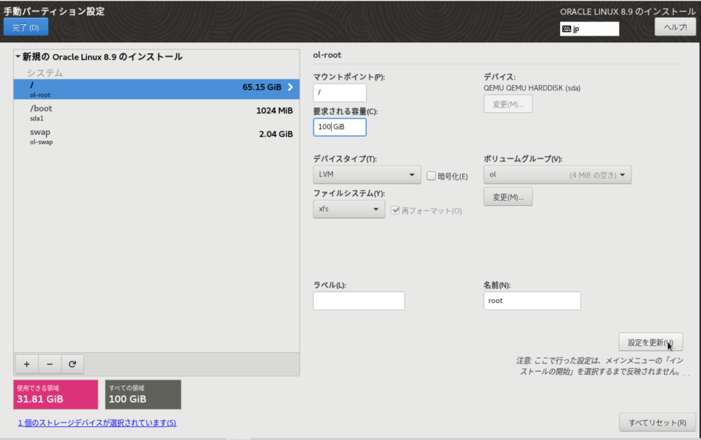The width and height of the screenshot is (701, 440).
Task: Open the ファイルシステム xfs dropdown
Action: coord(348,209)
